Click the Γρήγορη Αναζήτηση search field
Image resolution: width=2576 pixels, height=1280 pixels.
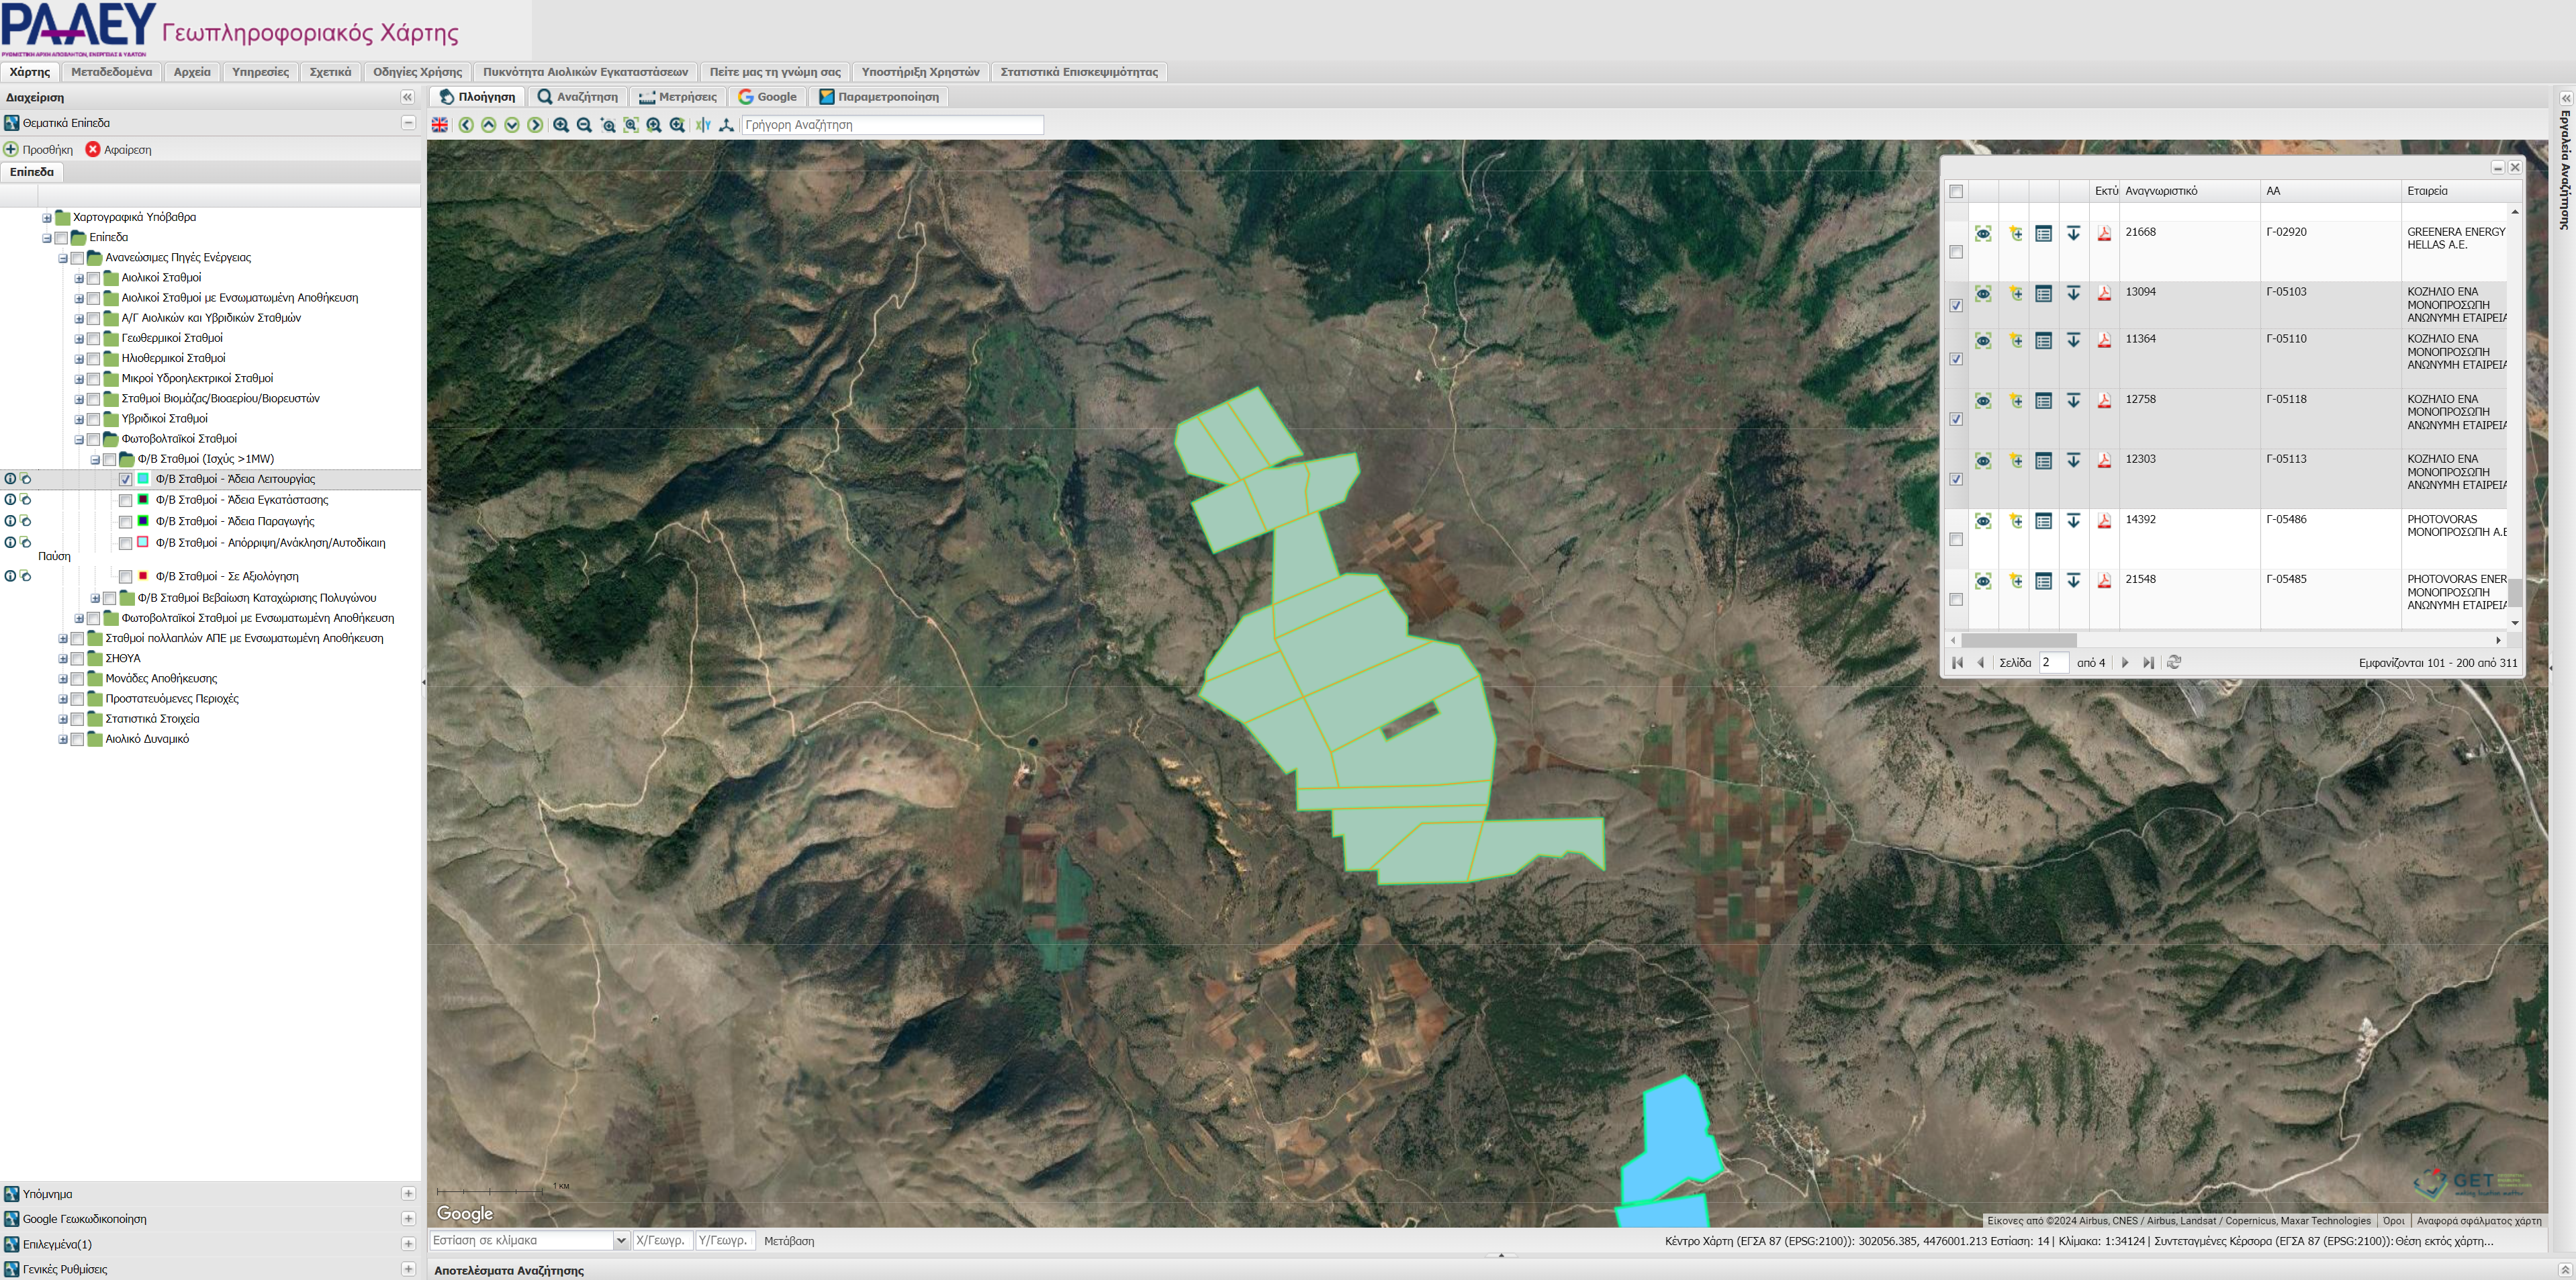tap(892, 125)
